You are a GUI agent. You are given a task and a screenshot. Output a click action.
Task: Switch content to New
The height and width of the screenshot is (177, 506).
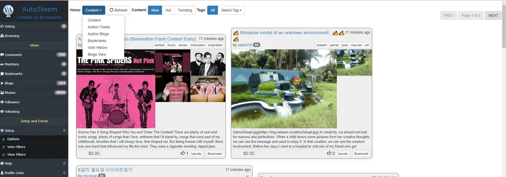tap(155, 10)
